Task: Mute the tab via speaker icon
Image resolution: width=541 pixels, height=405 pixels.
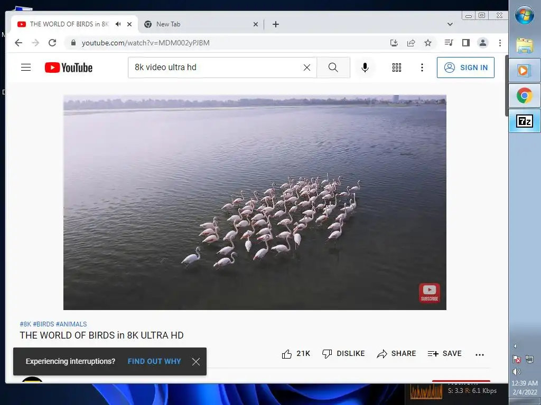Action: tap(118, 24)
